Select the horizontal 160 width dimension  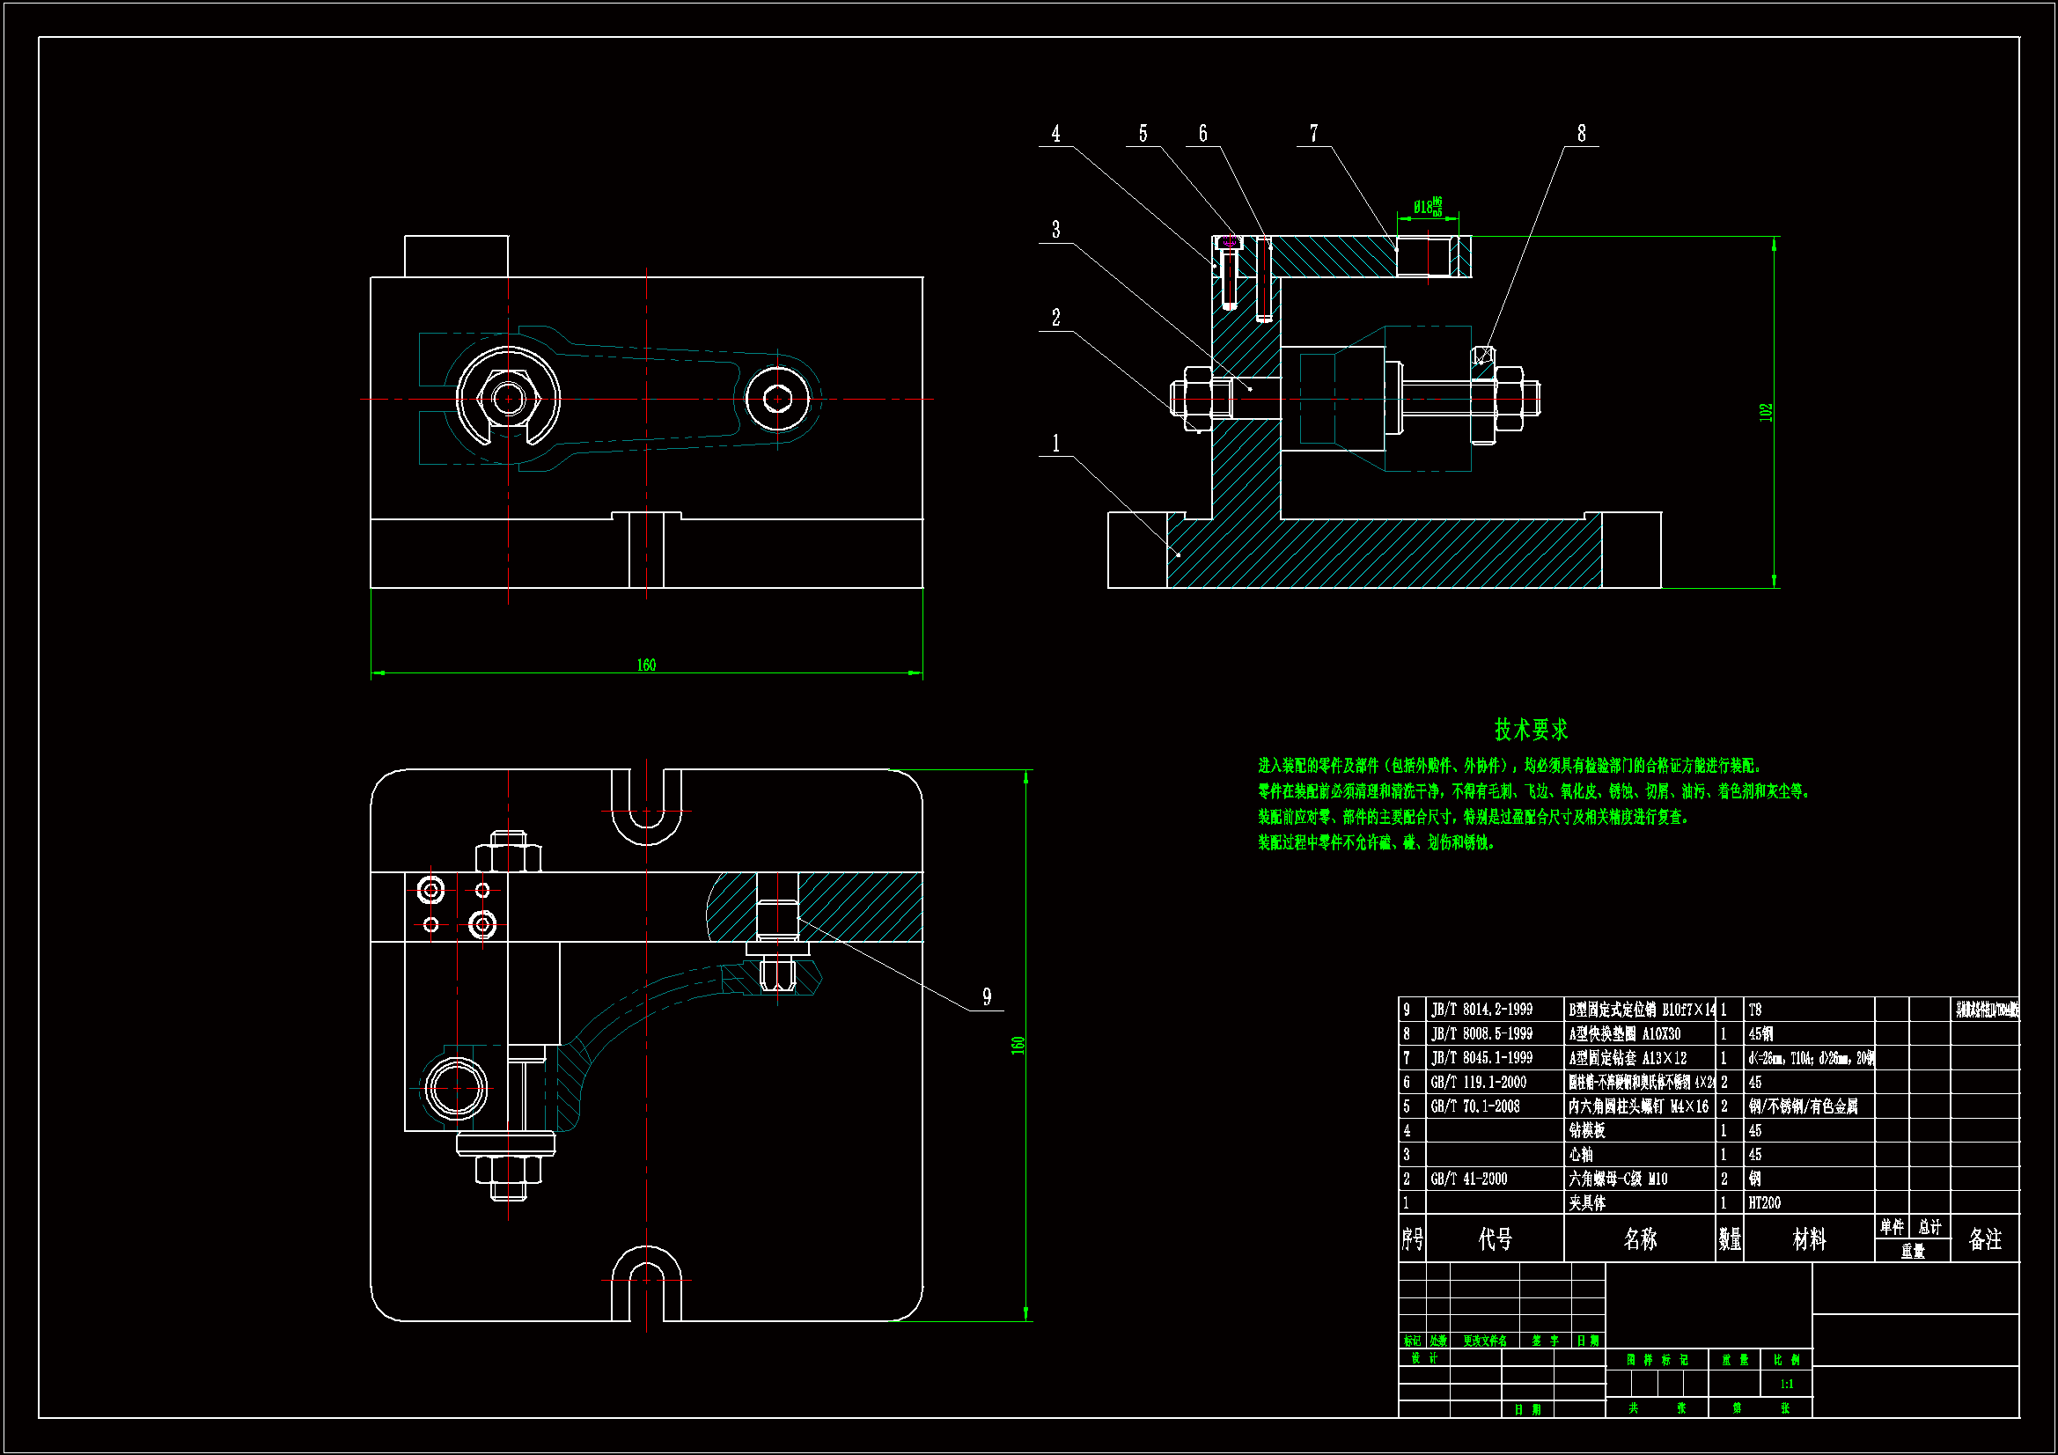click(645, 665)
